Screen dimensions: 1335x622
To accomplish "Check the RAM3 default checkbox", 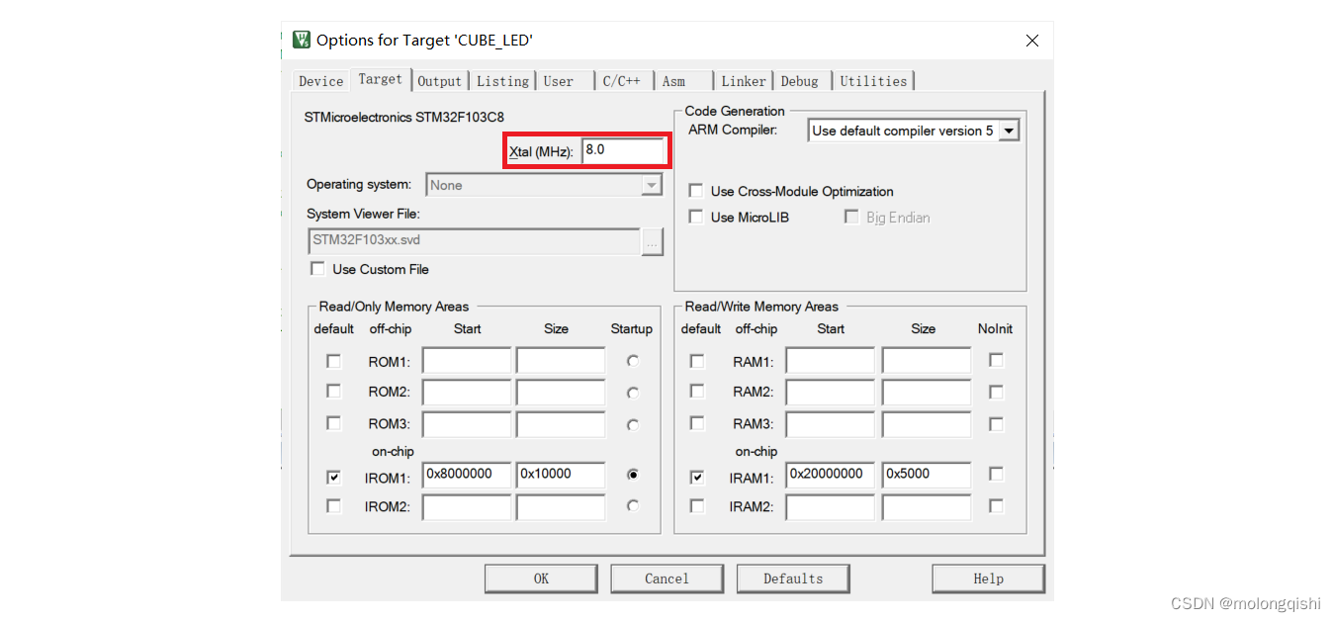I will (697, 423).
